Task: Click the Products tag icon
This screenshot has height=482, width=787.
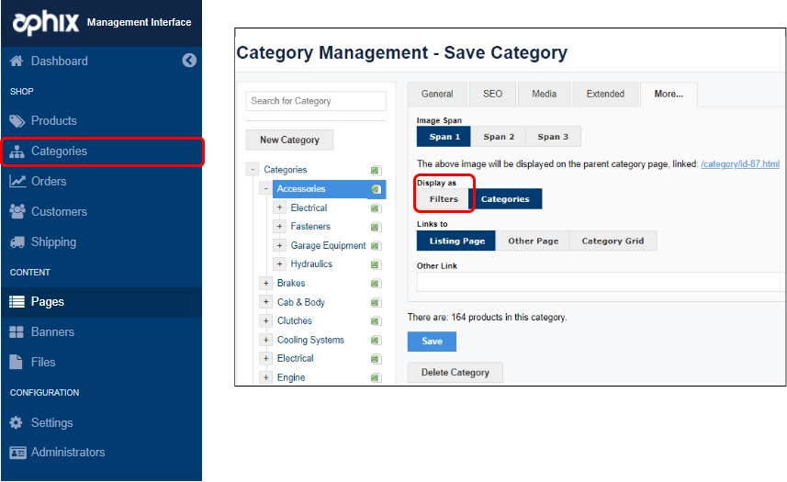Action: [x=17, y=121]
